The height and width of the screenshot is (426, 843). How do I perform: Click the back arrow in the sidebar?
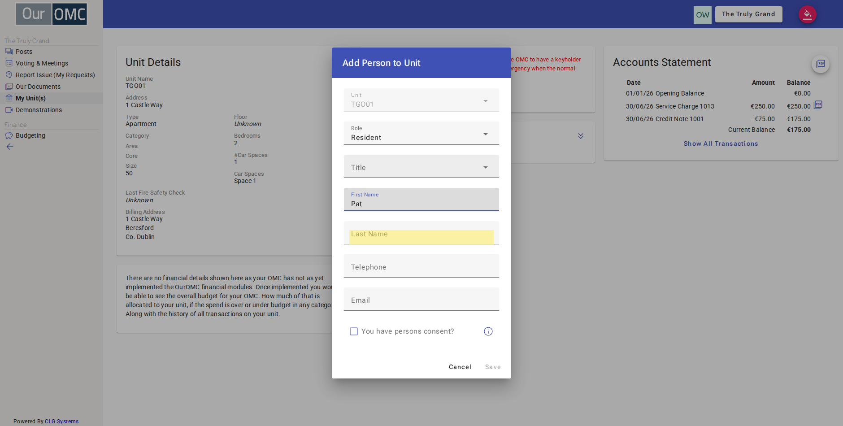point(10,147)
